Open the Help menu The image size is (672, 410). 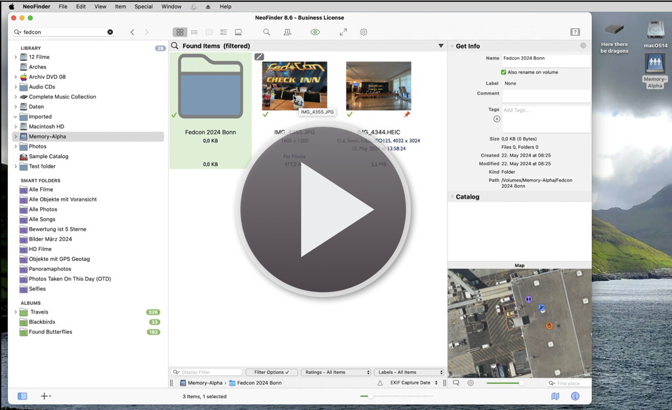[x=226, y=7]
